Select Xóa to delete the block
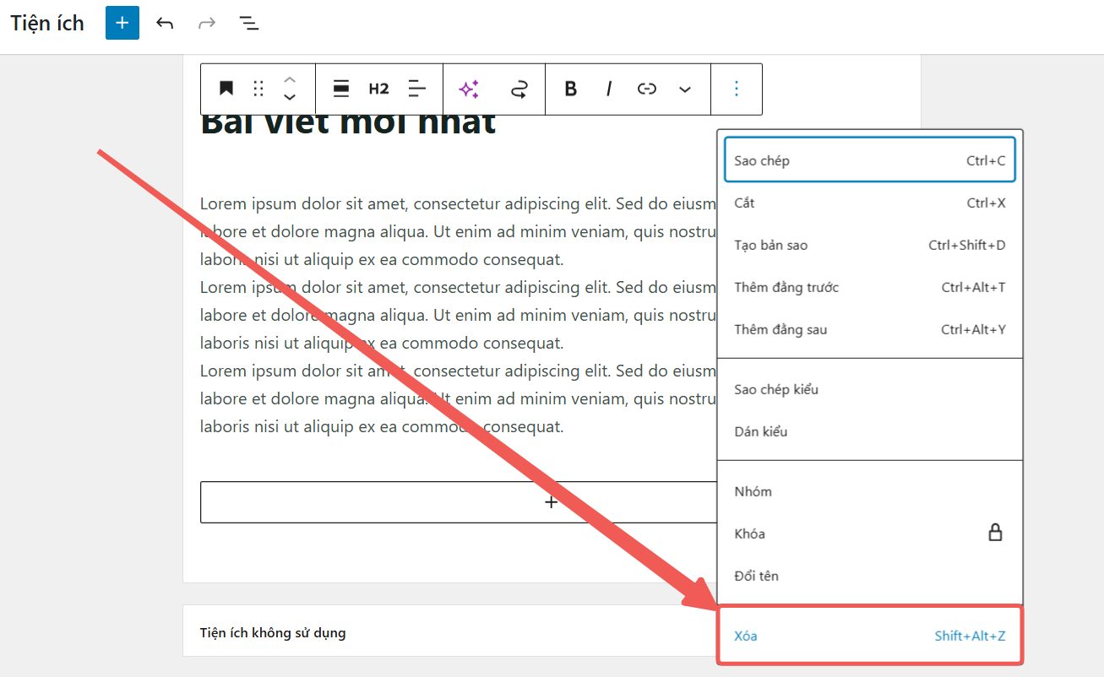This screenshot has width=1104, height=677. (870, 636)
